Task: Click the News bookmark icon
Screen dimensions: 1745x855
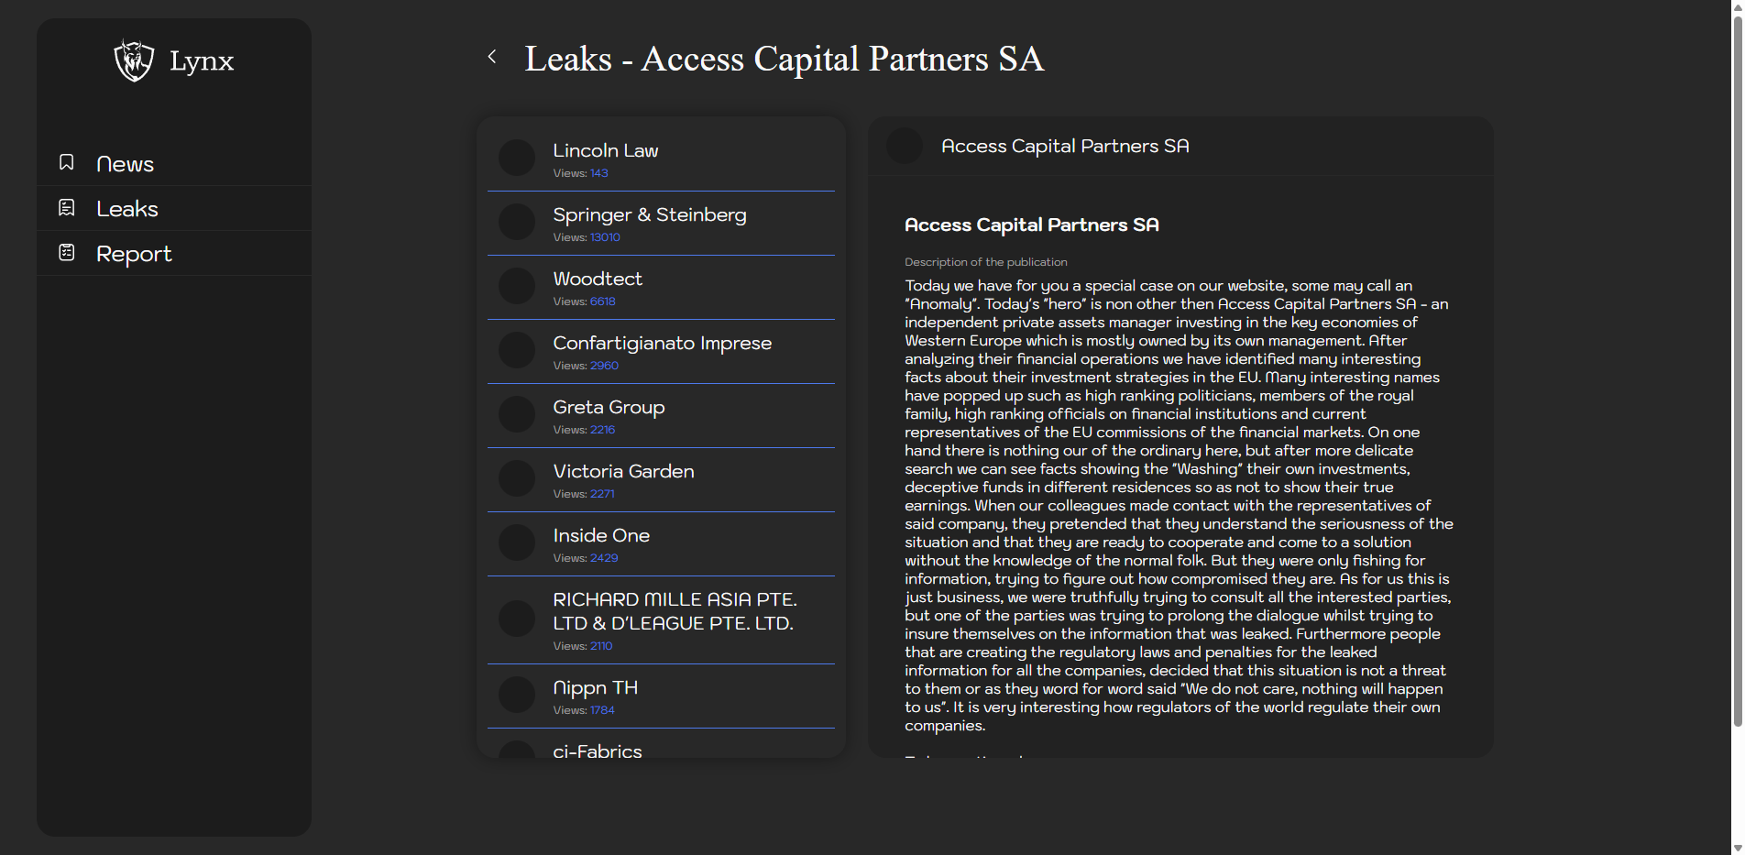Action: [x=67, y=162]
